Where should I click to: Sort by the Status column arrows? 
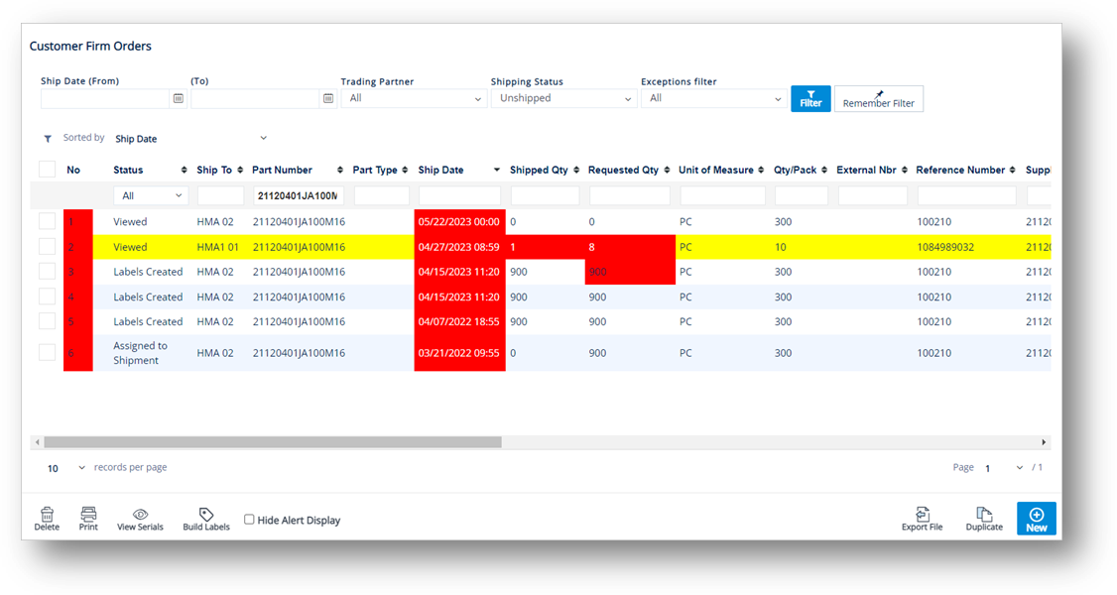click(x=184, y=171)
